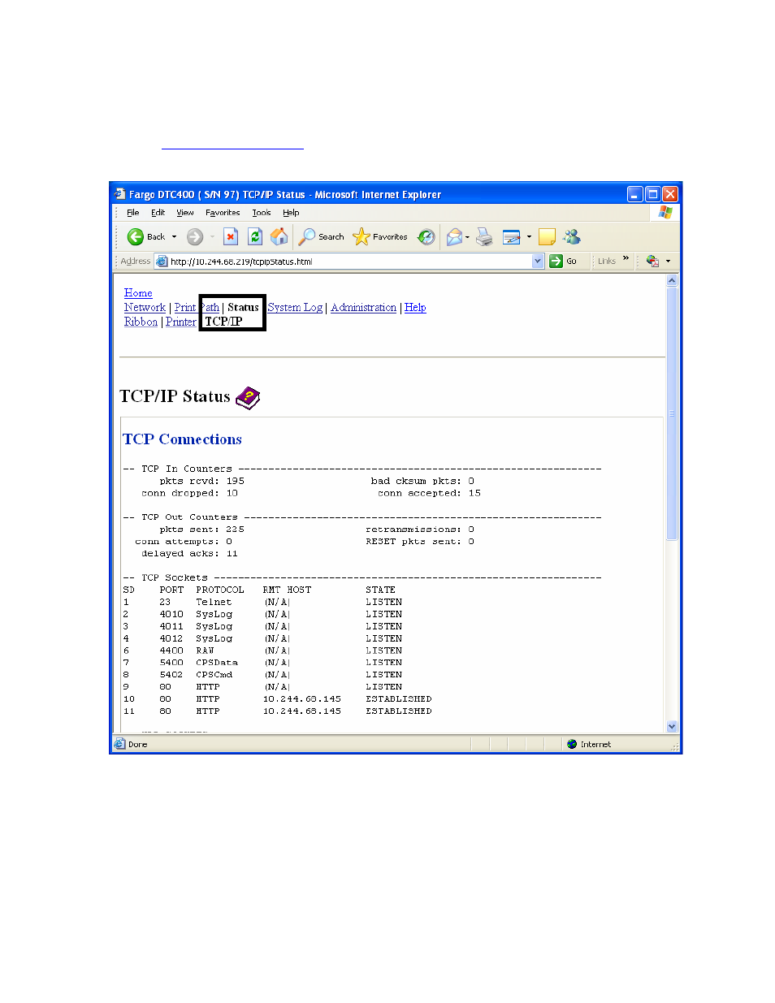
Task: Open the Help menu
Action: pos(291,213)
